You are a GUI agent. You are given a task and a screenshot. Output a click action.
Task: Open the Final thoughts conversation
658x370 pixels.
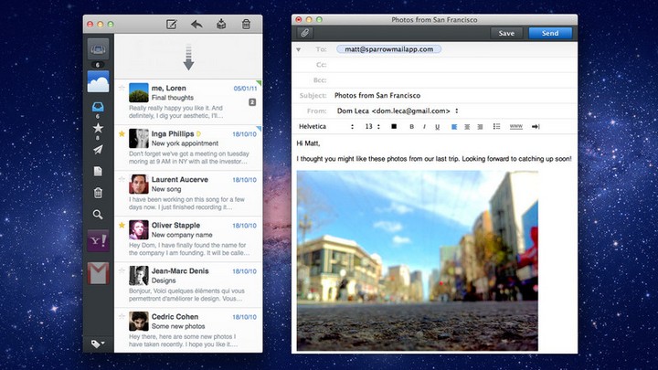click(188, 102)
